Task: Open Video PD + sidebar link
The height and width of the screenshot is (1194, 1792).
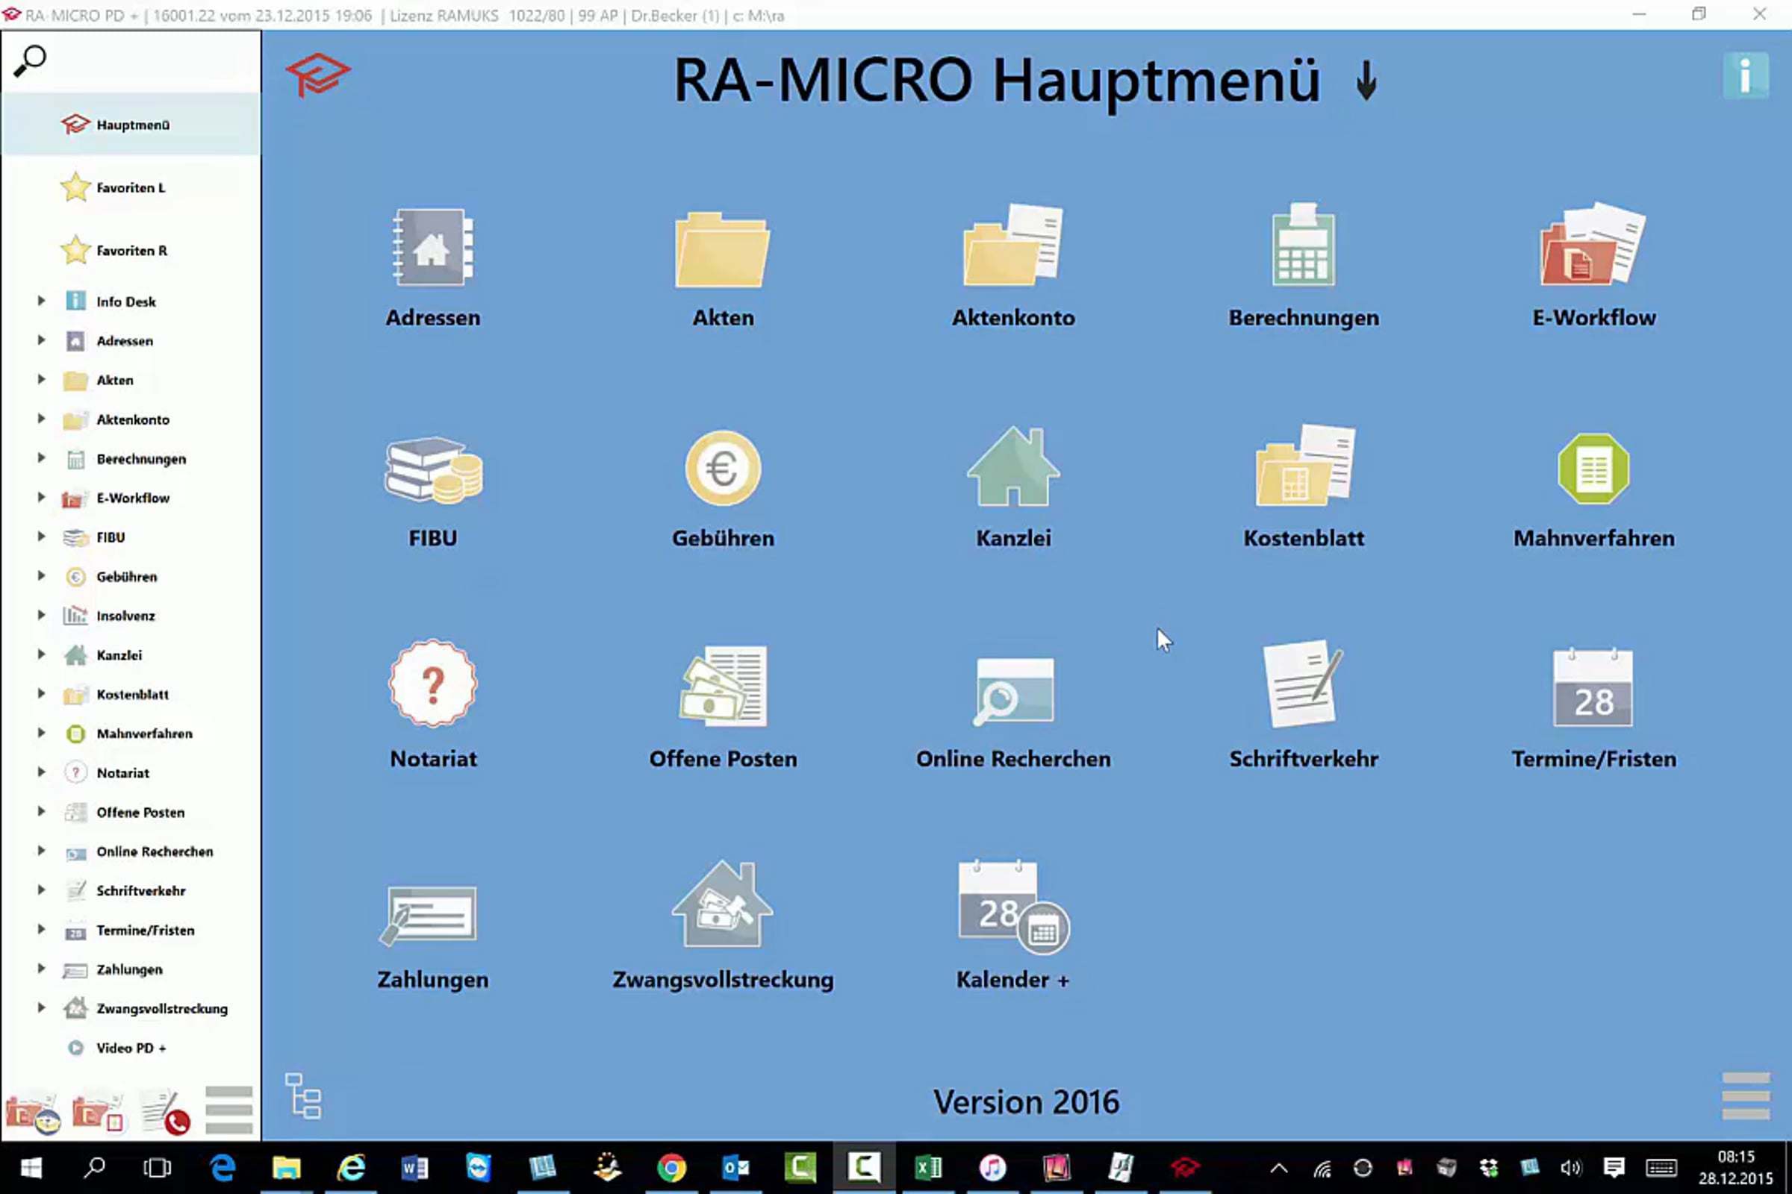Action: tap(130, 1048)
